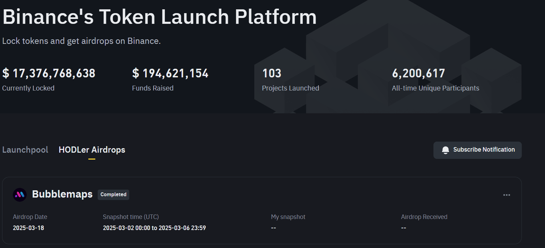This screenshot has height=248, width=545.
Task: Click the 'Lock tokens and get airdrops' subtitle
Action: (81, 41)
